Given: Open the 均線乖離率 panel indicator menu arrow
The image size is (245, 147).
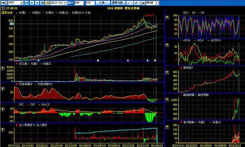Looking at the screenshot, I should click(x=3, y=89).
